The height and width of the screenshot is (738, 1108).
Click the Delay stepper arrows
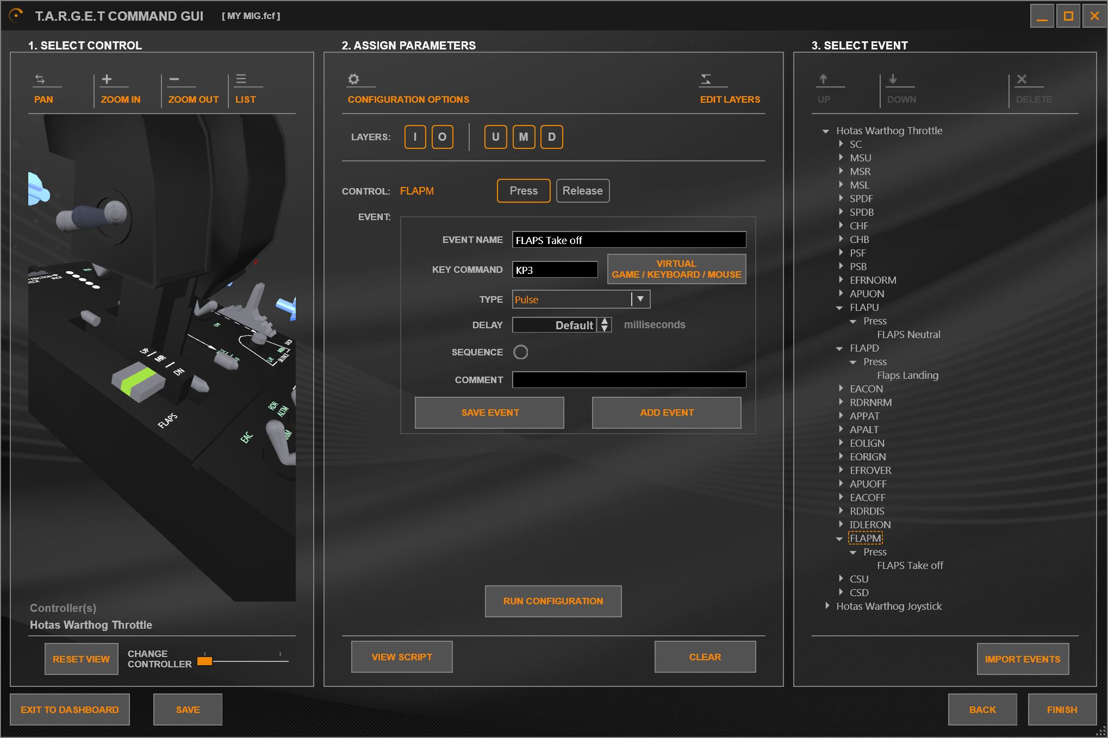click(x=605, y=325)
